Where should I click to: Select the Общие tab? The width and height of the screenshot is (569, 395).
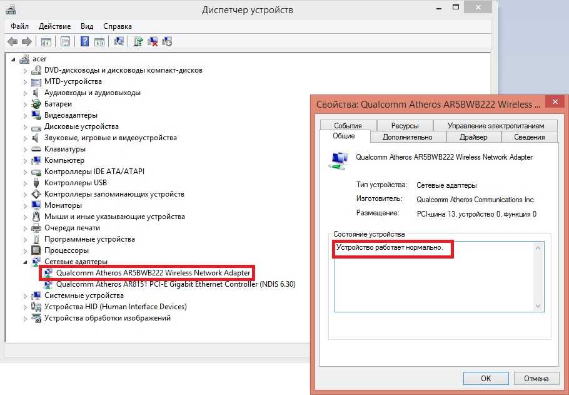(x=344, y=136)
